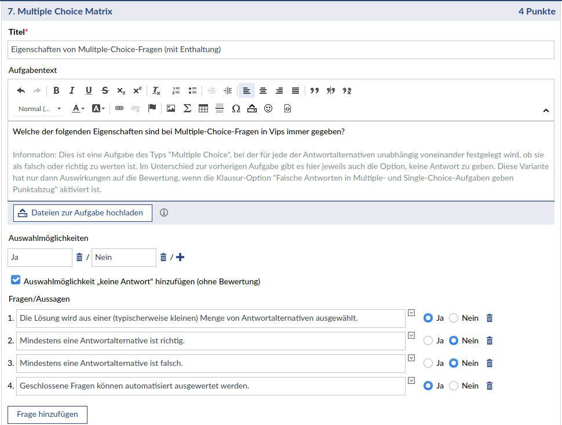
Task: Click the undo arrow in editor toolbar
Action: point(21,90)
